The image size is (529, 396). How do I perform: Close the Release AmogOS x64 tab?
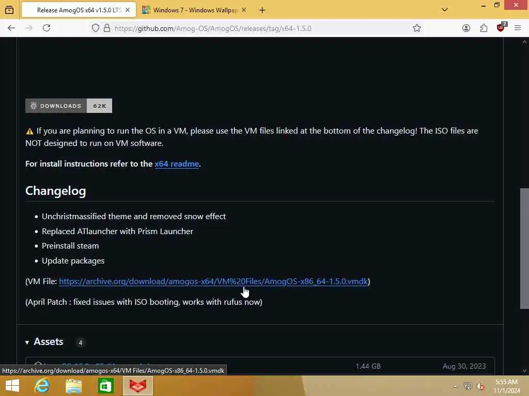(x=128, y=10)
